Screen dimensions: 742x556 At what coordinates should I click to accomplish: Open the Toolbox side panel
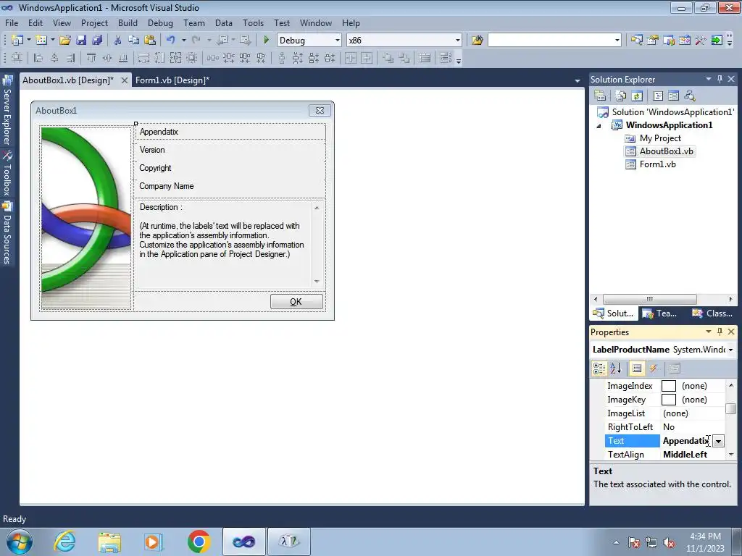pos(7,174)
